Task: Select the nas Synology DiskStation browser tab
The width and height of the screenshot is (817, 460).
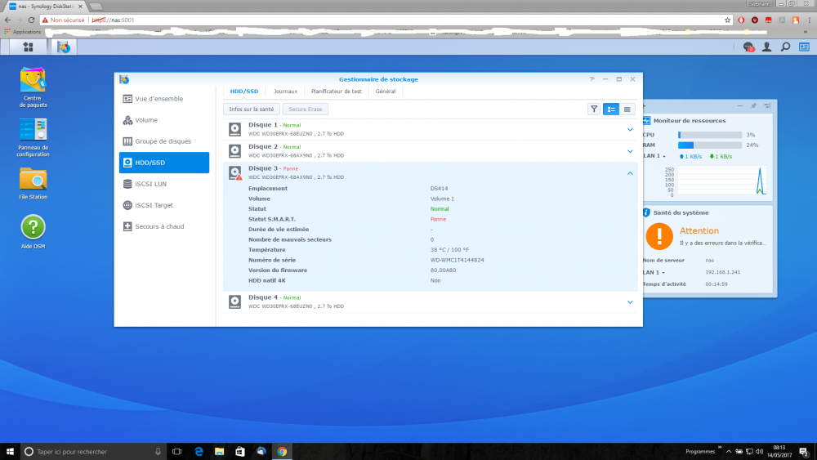Action: 46,7
